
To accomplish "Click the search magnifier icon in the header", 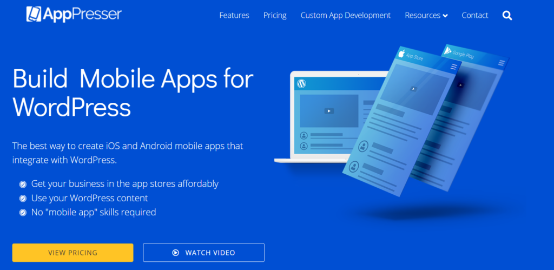I will 507,16.
